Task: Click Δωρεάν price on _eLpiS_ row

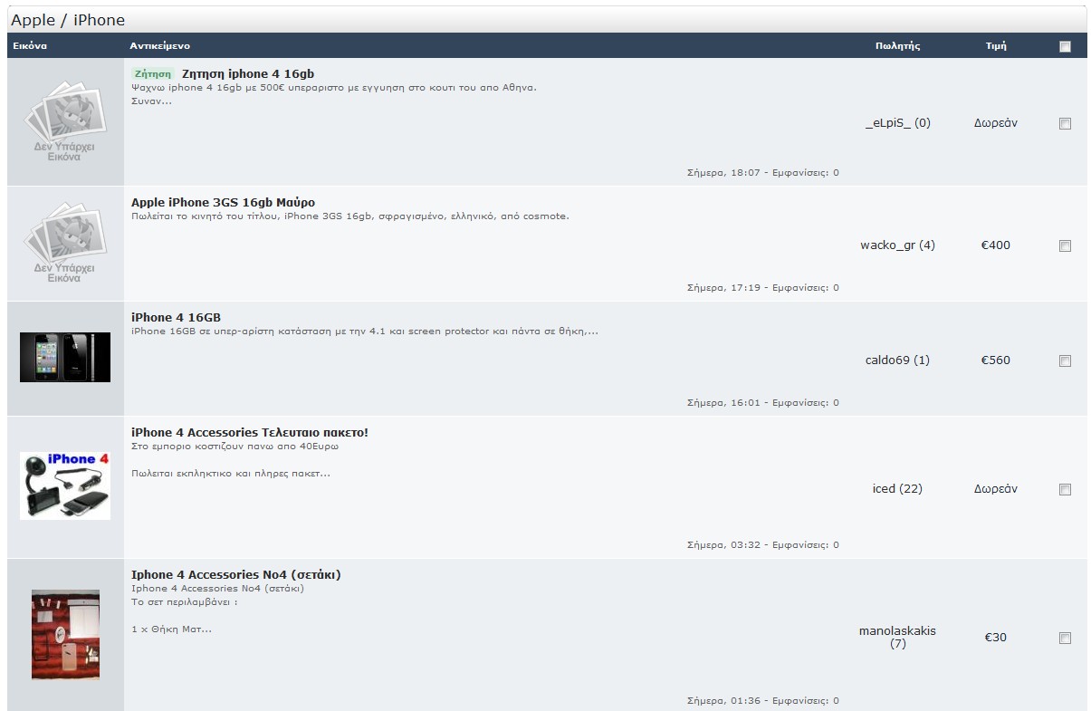Action: [996, 123]
